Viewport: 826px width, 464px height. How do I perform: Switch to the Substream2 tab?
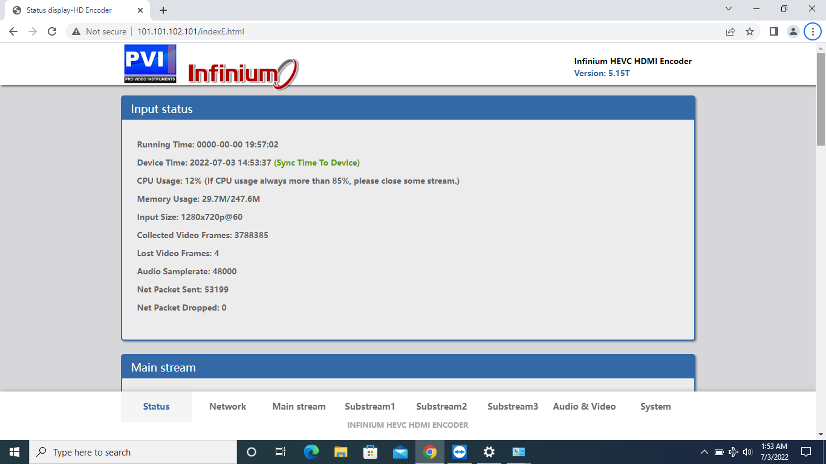point(441,407)
